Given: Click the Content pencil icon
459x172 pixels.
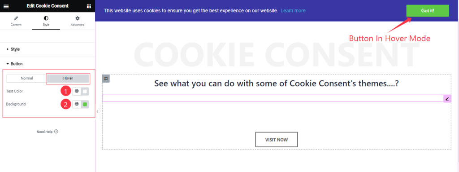Looking at the screenshot, I should coord(16,18).
